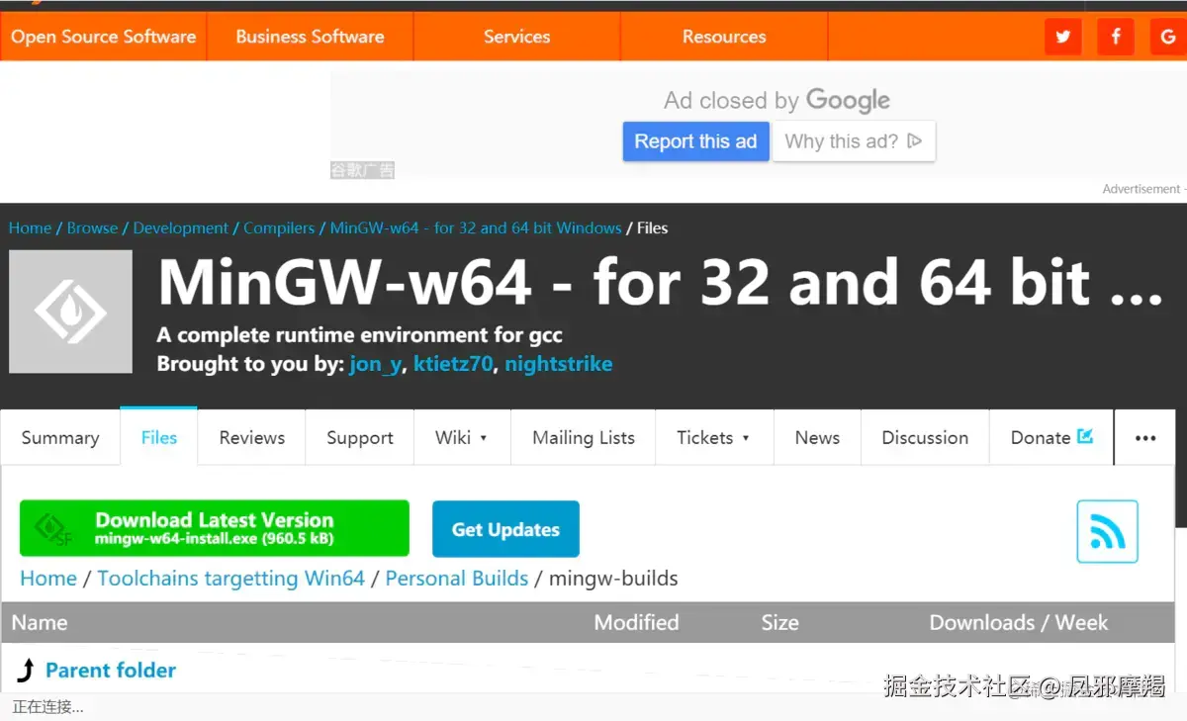Screen dimensions: 1187x721
Task: Switch to the Summary tab
Action: (x=60, y=437)
